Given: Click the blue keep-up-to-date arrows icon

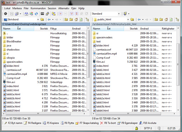Looking at the screenshot, I should 36,14.
